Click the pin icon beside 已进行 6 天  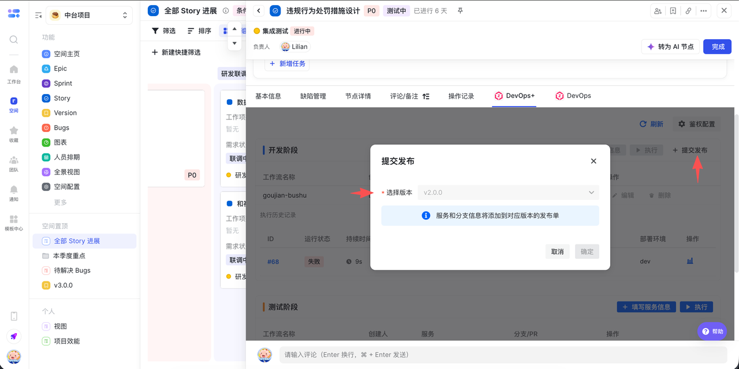pos(460,11)
